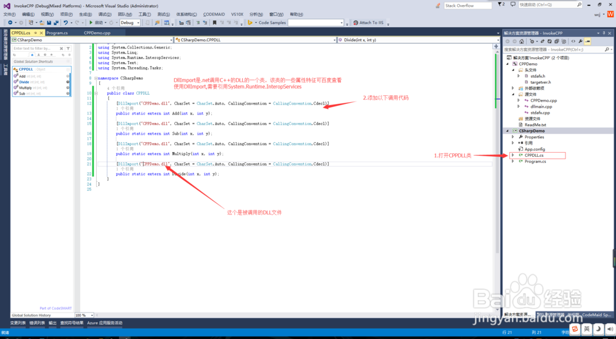Click the '4 个引用' CodeLens link above class
This screenshot has width=616, height=339.
coord(116,88)
